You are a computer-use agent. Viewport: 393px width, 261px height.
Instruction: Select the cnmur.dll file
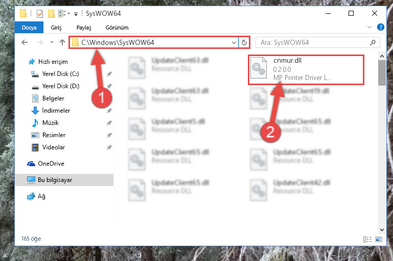[x=306, y=69]
